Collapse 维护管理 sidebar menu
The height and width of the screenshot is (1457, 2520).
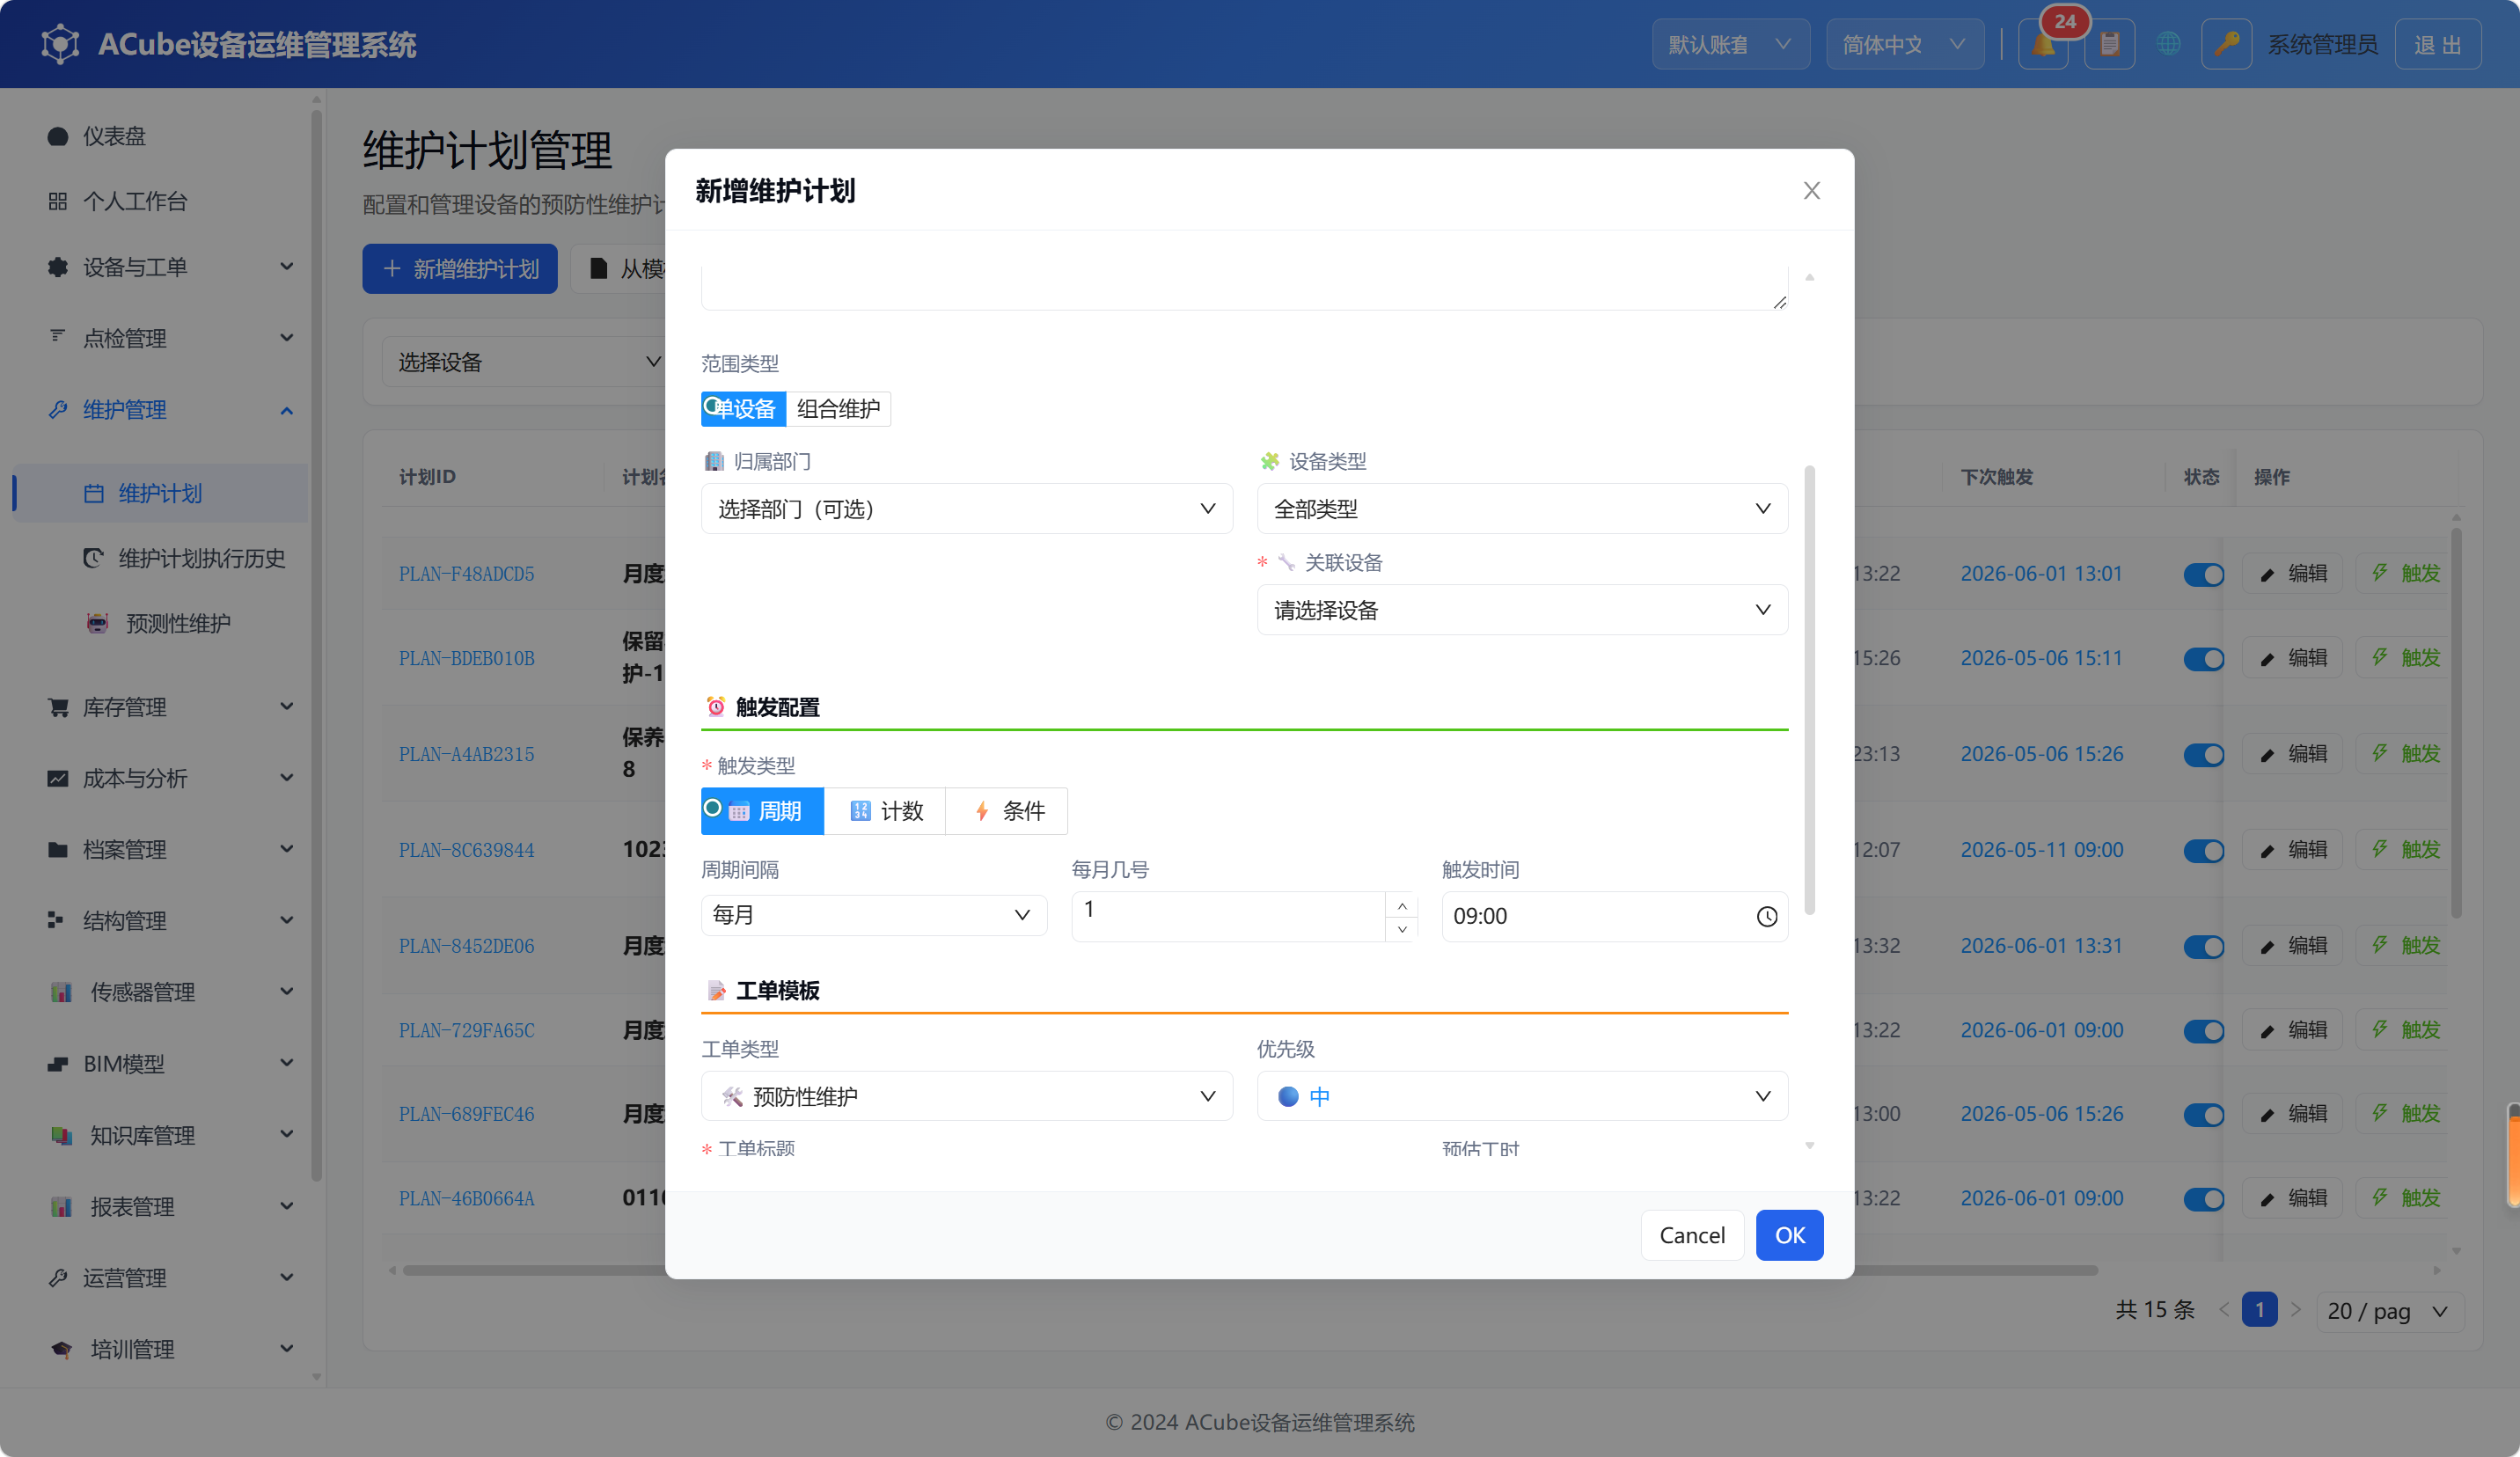(158, 410)
